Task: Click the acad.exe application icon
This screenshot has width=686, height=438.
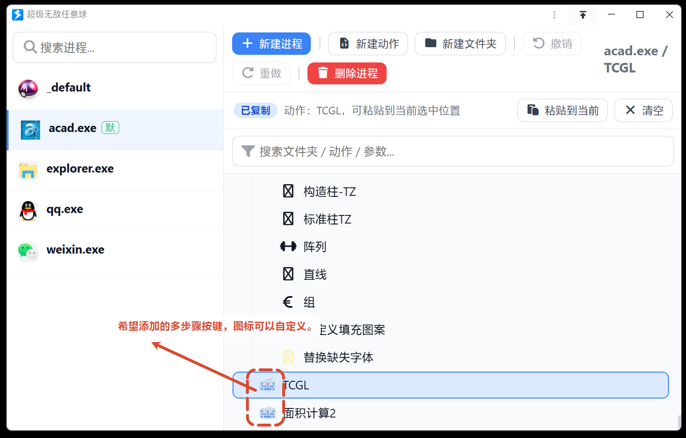Action: (x=31, y=130)
